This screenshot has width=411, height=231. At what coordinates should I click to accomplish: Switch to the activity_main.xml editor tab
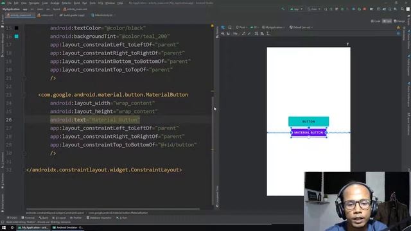click(x=21, y=15)
